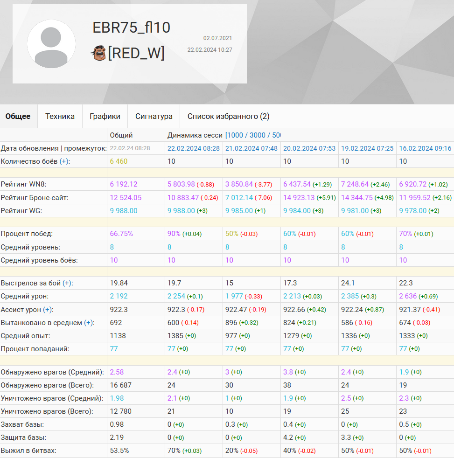Open session dated 22.02.2024 08:28

pyautogui.click(x=194, y=148)
